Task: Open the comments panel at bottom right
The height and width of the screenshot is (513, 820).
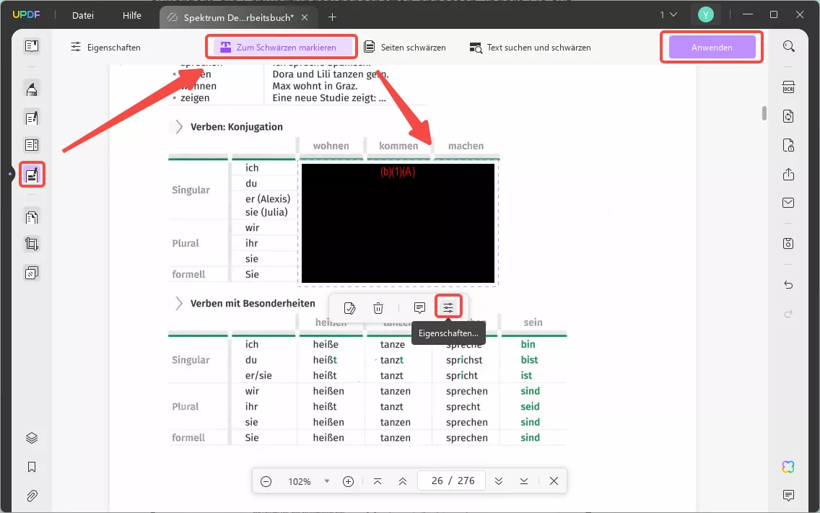Action: tap(789, 495)
